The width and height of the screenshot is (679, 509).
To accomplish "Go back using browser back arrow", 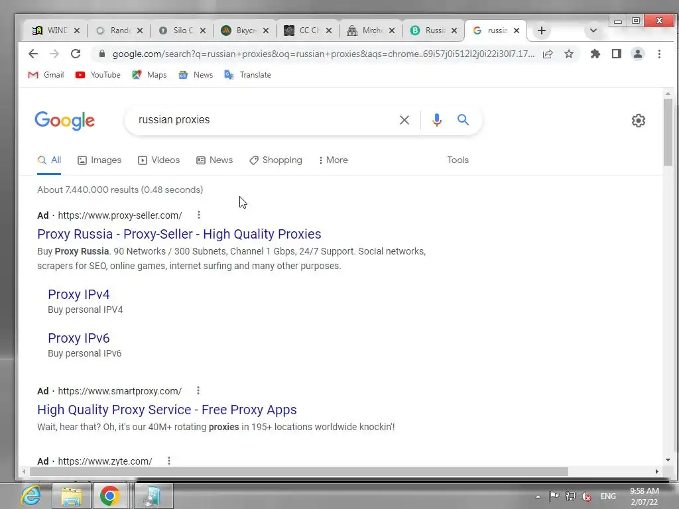I will tap(33, 54).
